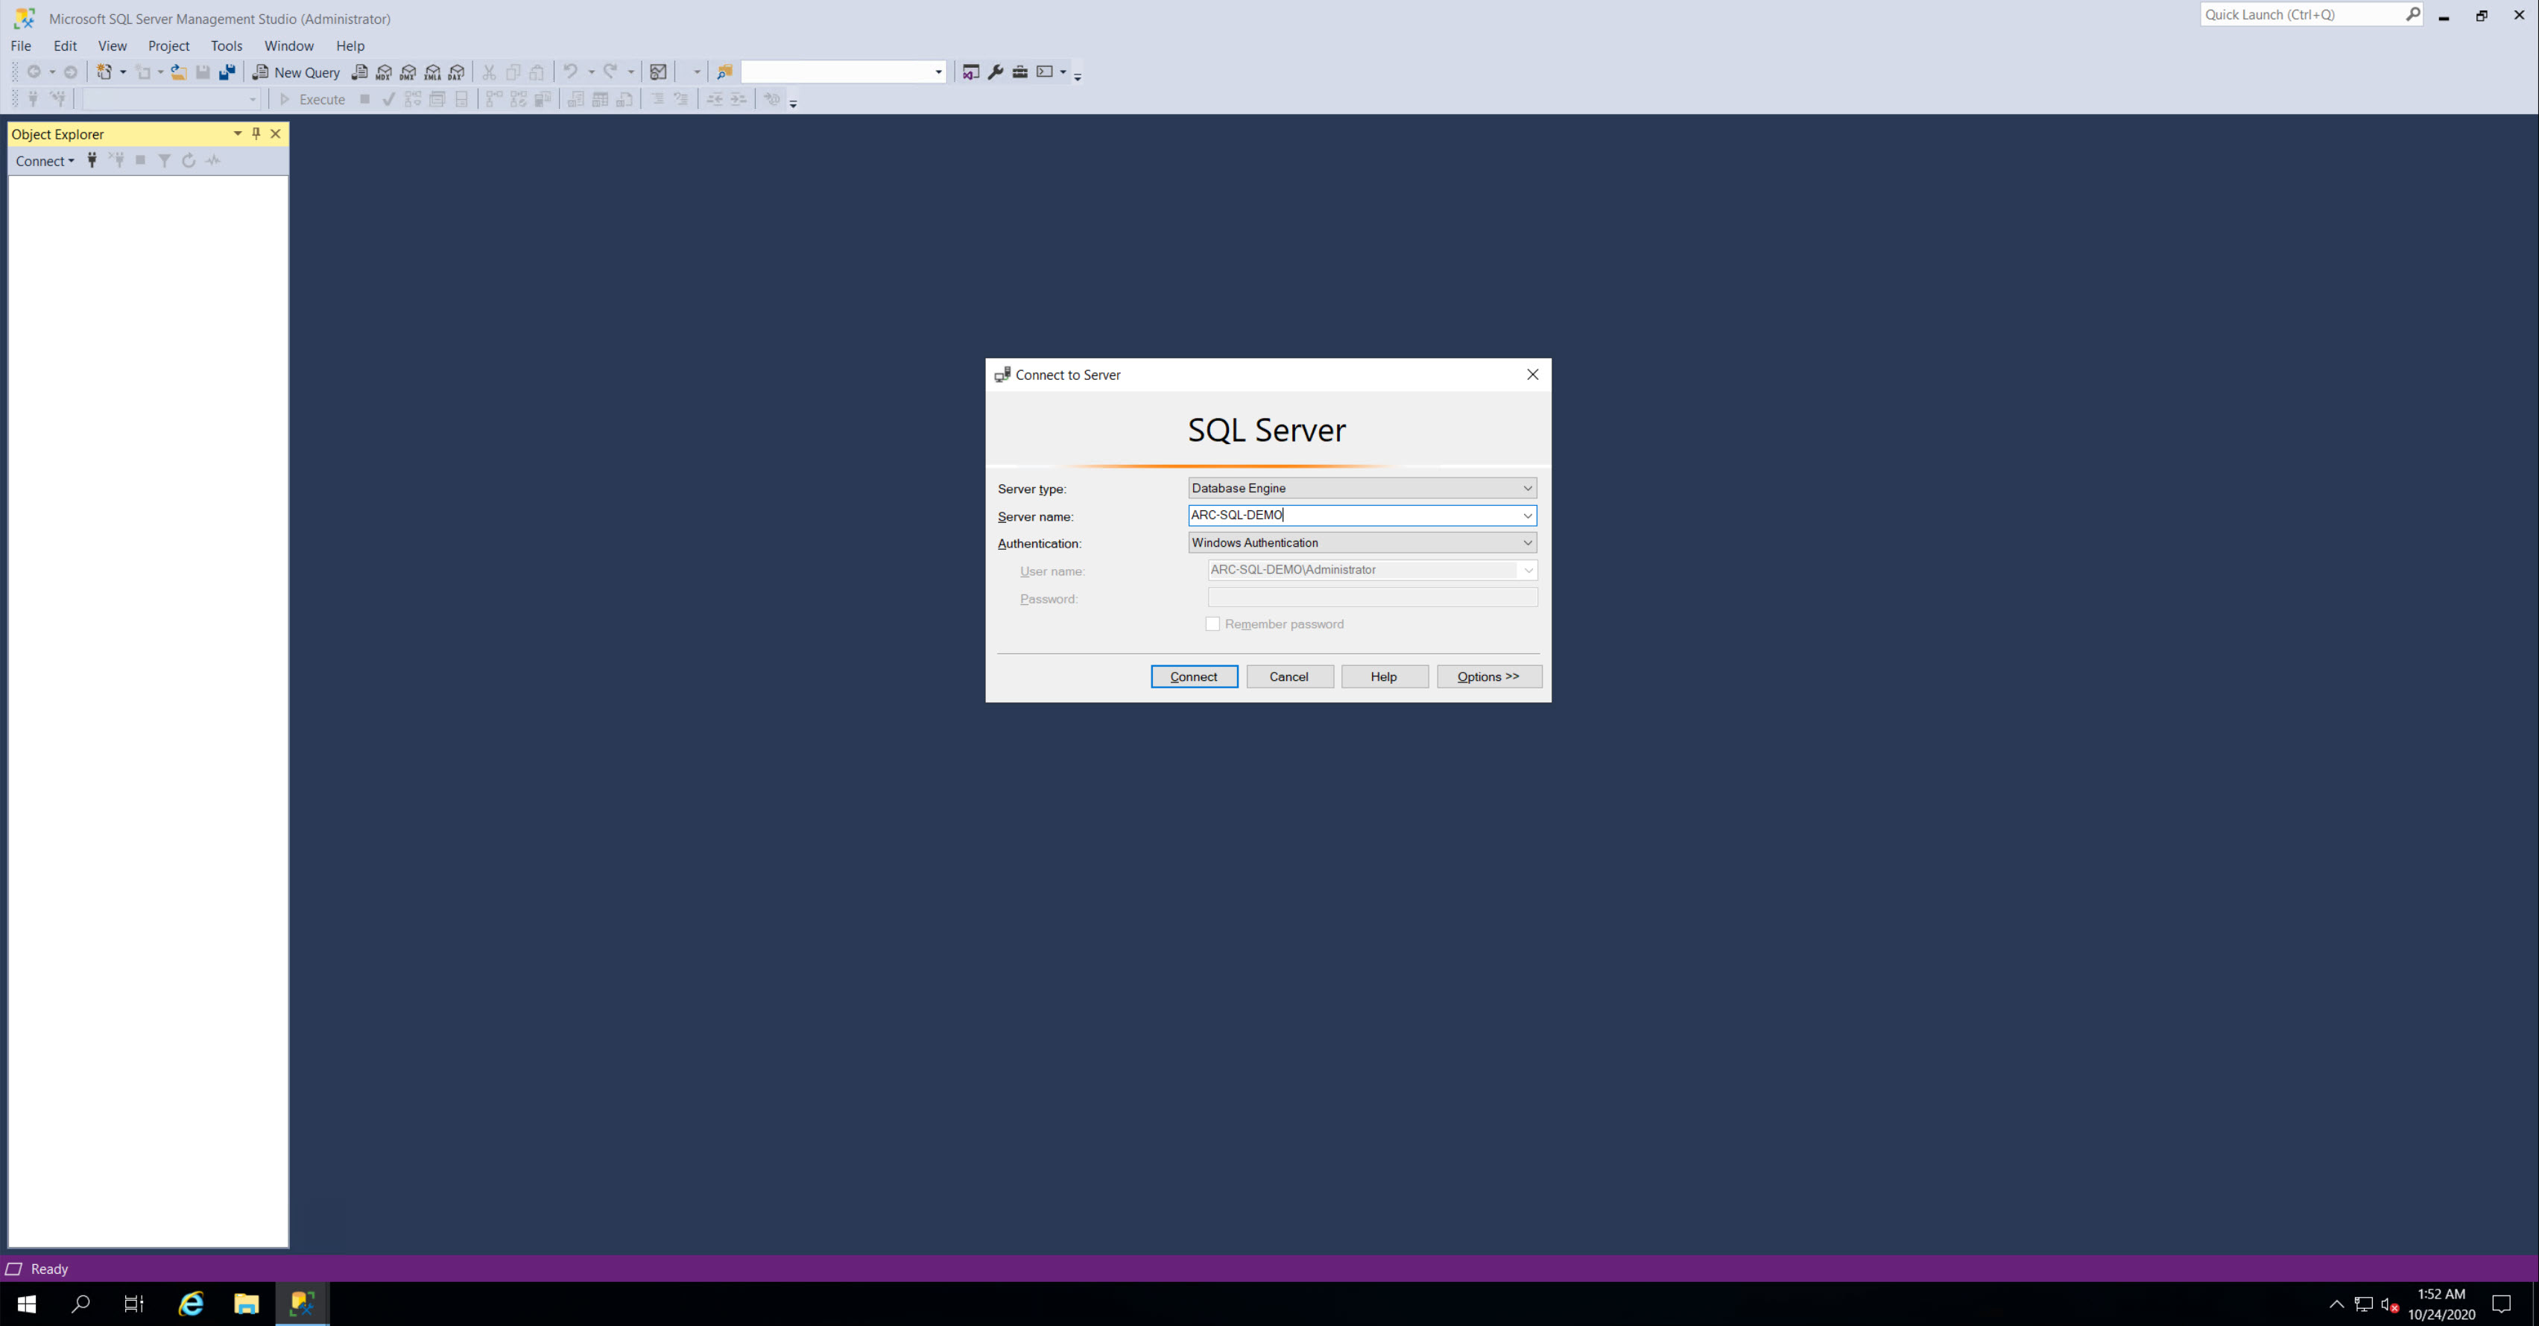Click the Find in Files icon

(724, 72)
